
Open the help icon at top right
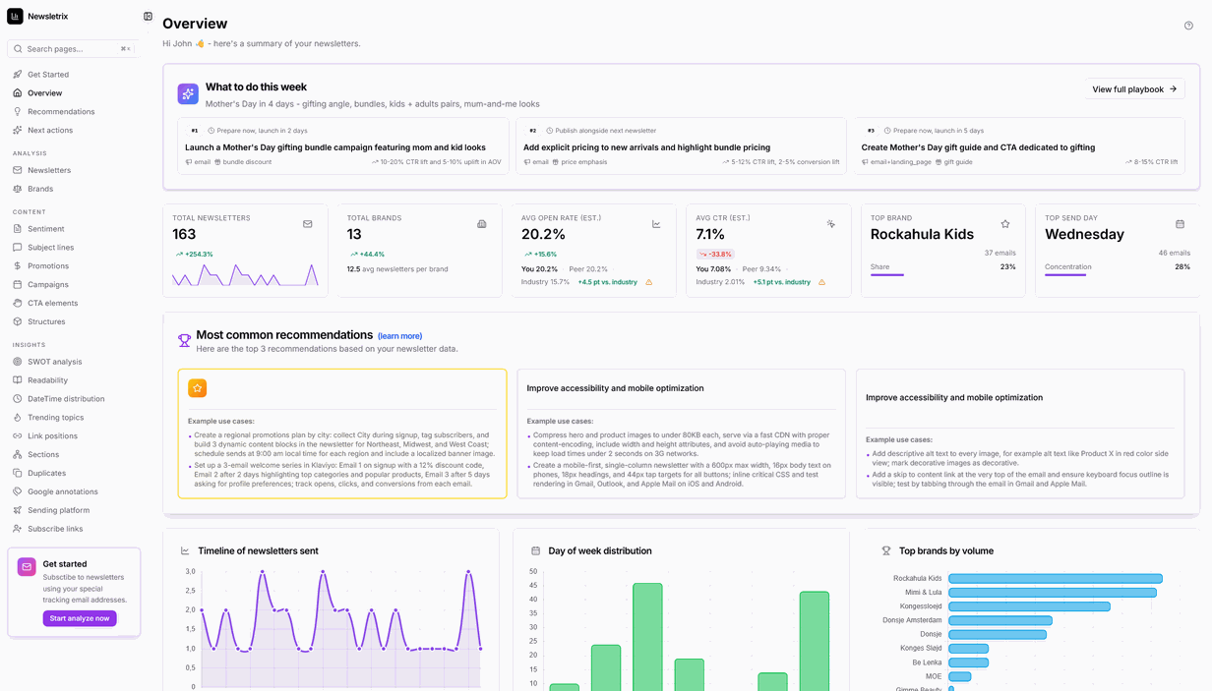coord(1188,27)
